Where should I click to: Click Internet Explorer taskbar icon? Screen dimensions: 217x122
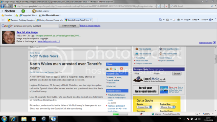14,119
